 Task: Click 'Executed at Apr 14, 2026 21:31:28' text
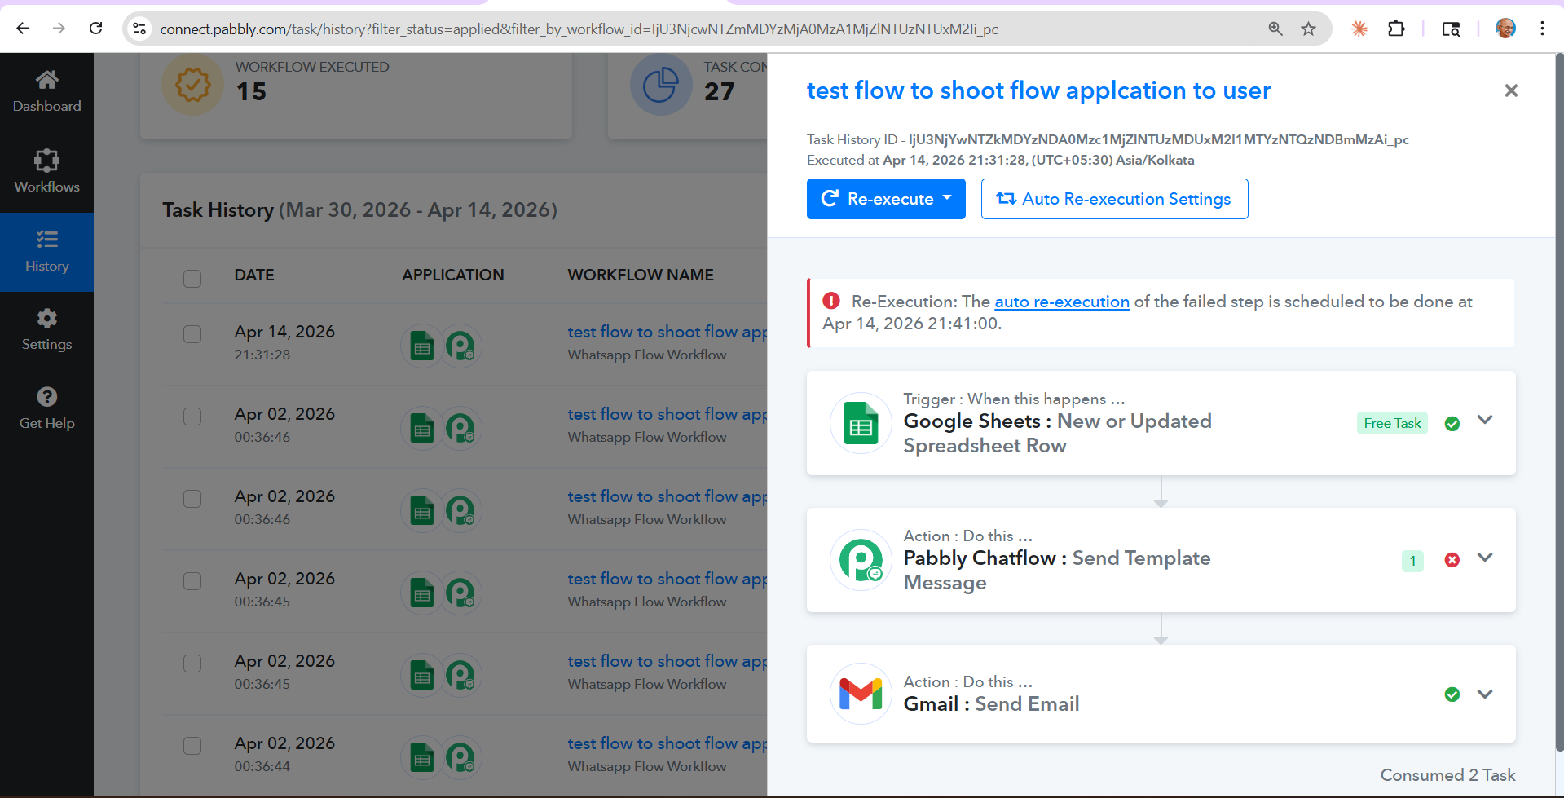point(1000,160)
